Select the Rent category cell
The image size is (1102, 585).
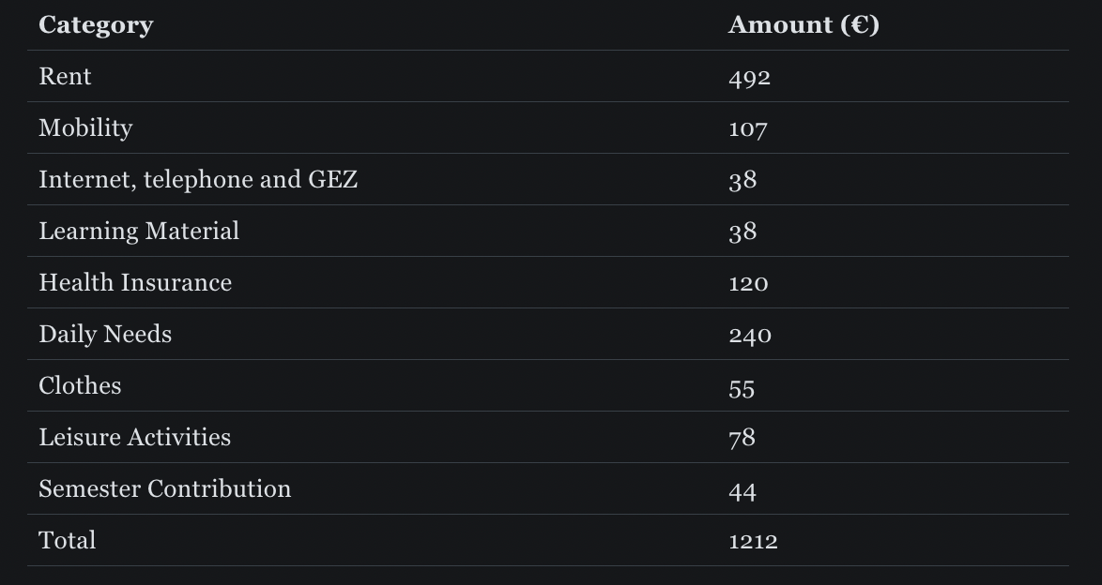tap(65, 77)
